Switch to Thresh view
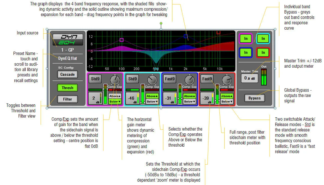 click(x=67, y=88)
